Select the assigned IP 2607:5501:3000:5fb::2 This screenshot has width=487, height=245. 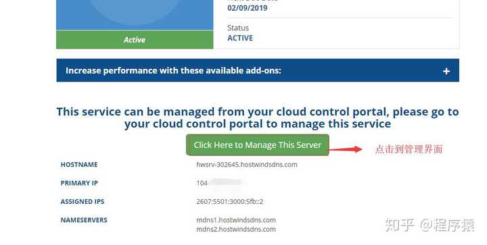pos(229,202)
